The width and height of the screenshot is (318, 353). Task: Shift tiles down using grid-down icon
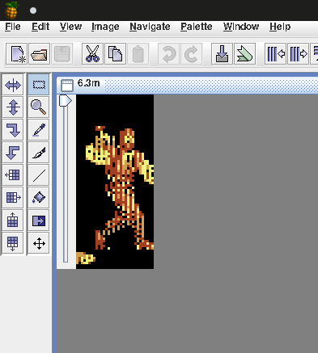(x=13, y=243)
